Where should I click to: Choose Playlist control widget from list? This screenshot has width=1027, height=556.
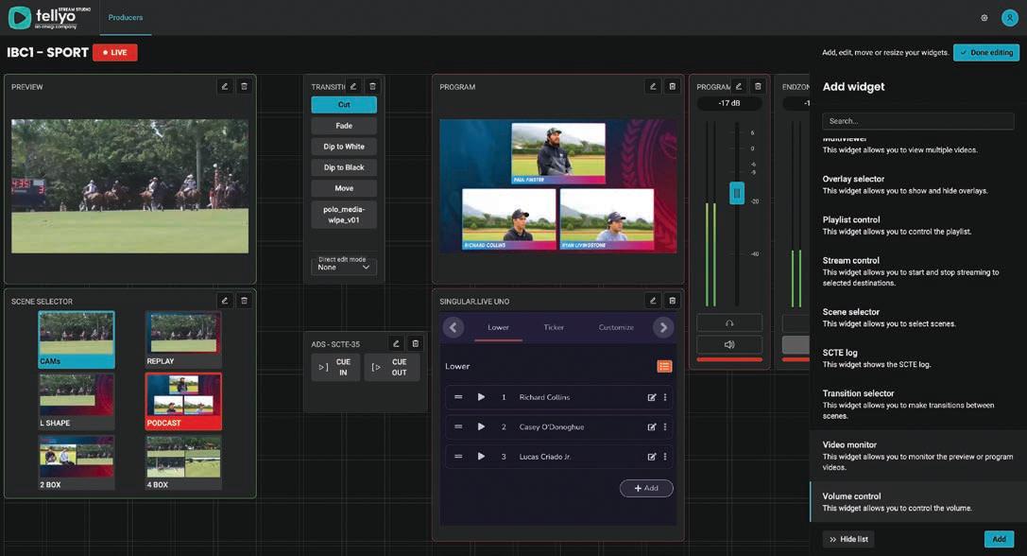[917, 225]
